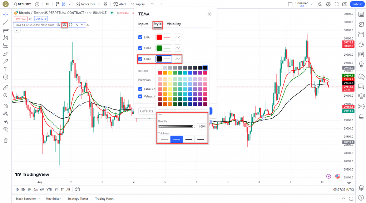Toggle the Values in status line checkbox

click(140, 96)
